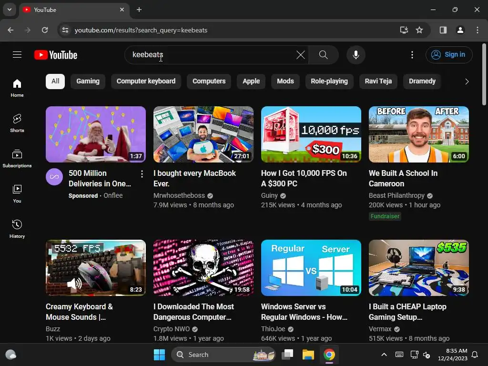This screenshot has height=366, width=488.
Task: Select the Apple filter chip
Action: coord(251,81)
